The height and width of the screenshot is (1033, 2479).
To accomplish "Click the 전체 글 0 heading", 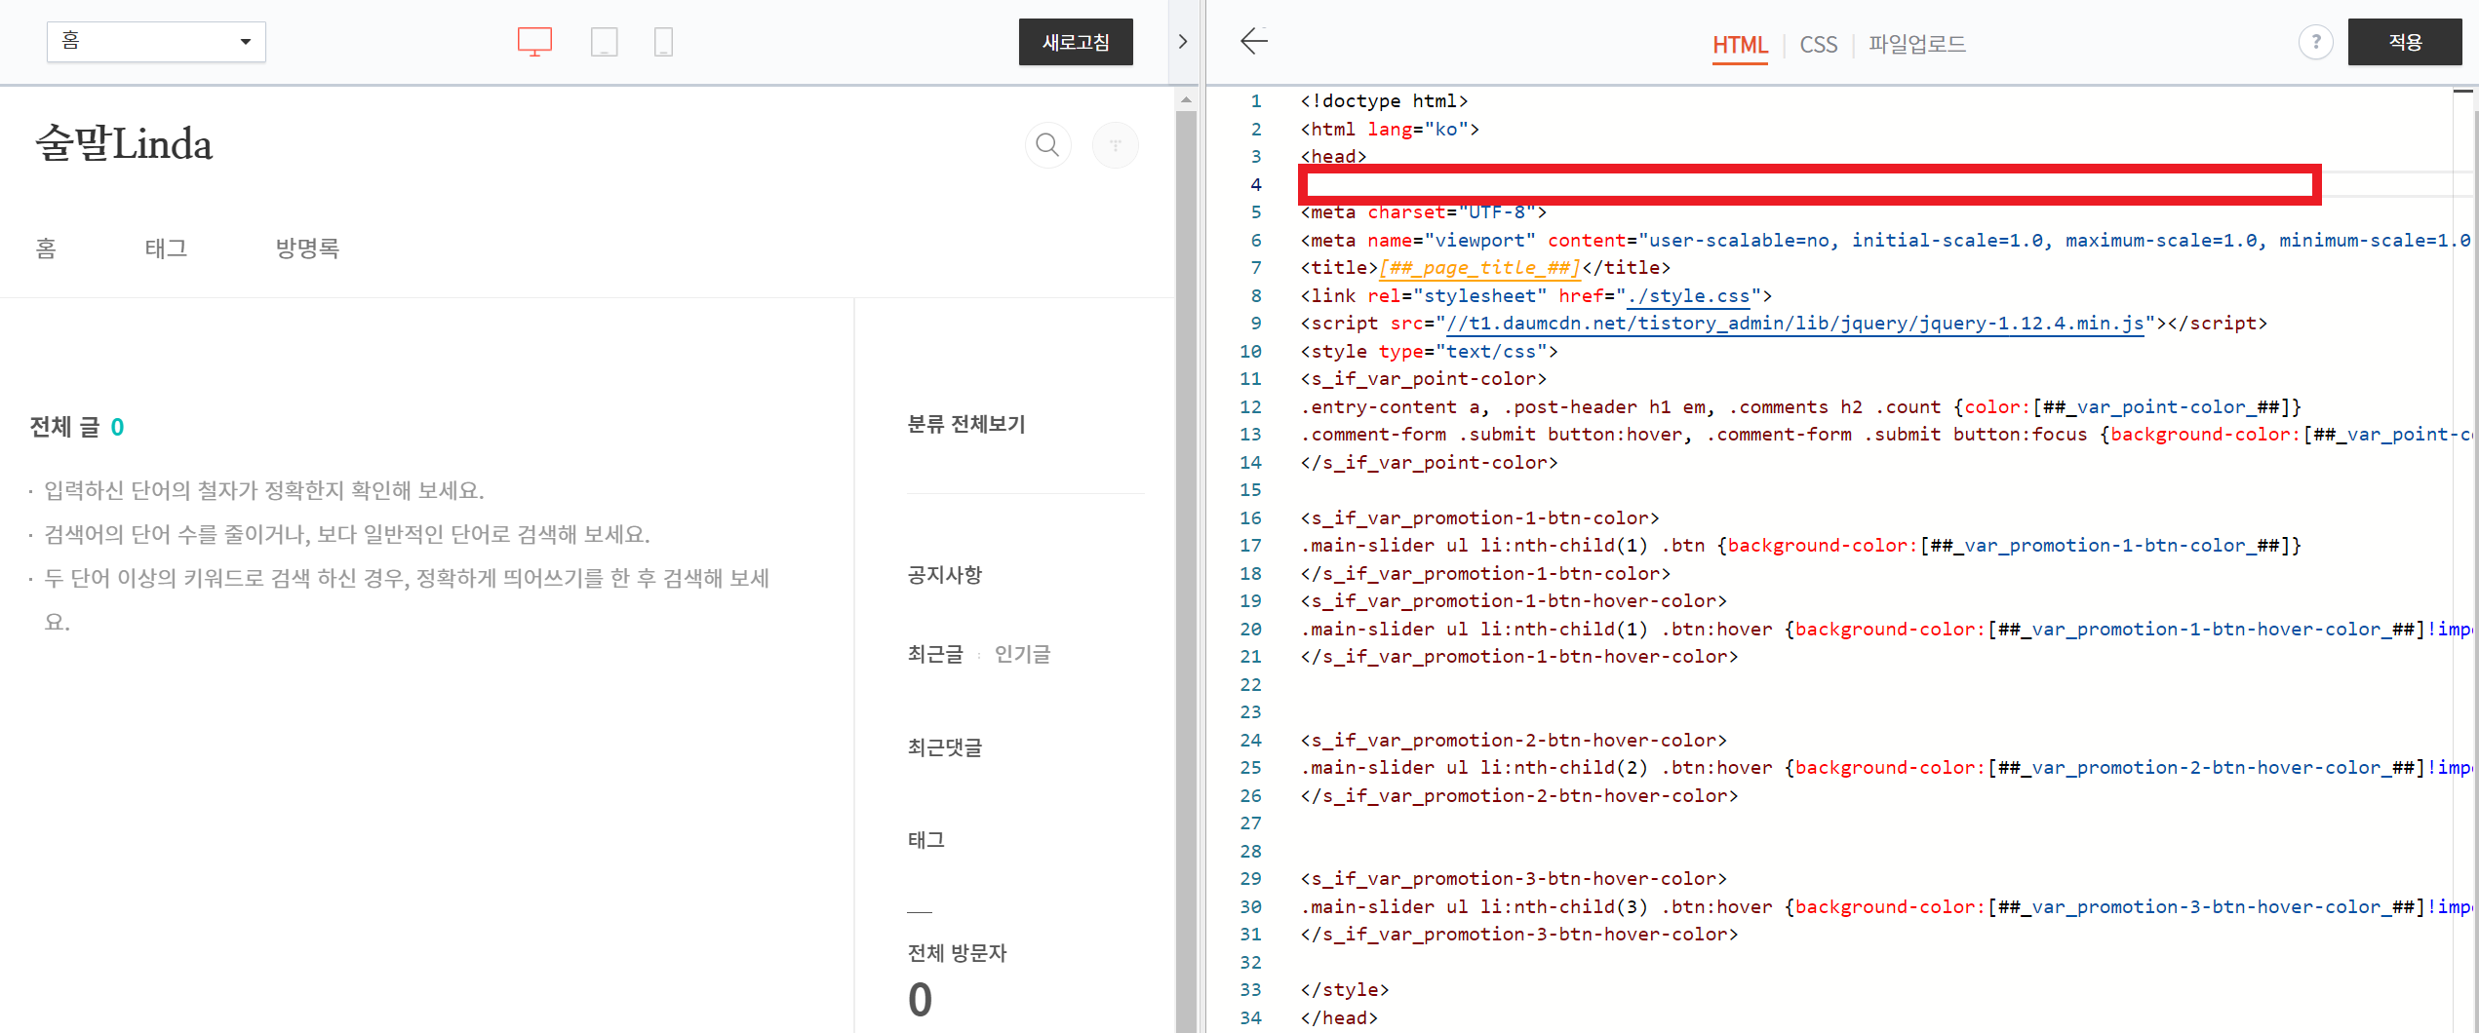I will [77, 427].
